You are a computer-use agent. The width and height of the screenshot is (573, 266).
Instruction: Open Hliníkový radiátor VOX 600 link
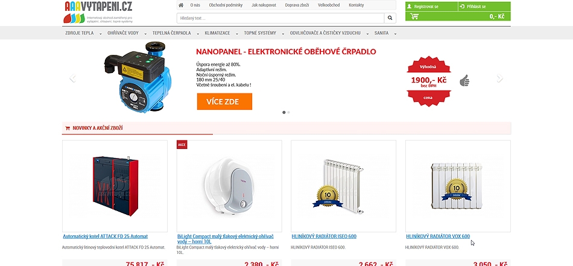[438, 236]
